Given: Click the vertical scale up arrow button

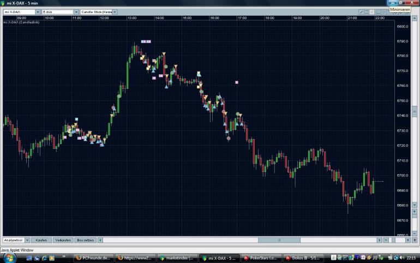Looking at the screenshot, I should tap(415, 18).
